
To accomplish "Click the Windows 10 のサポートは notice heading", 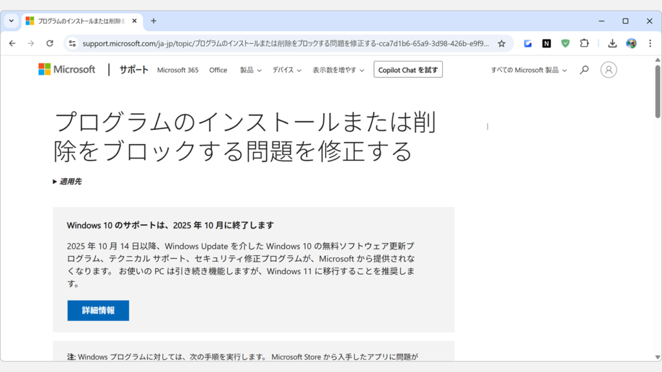I will [170, 225].
